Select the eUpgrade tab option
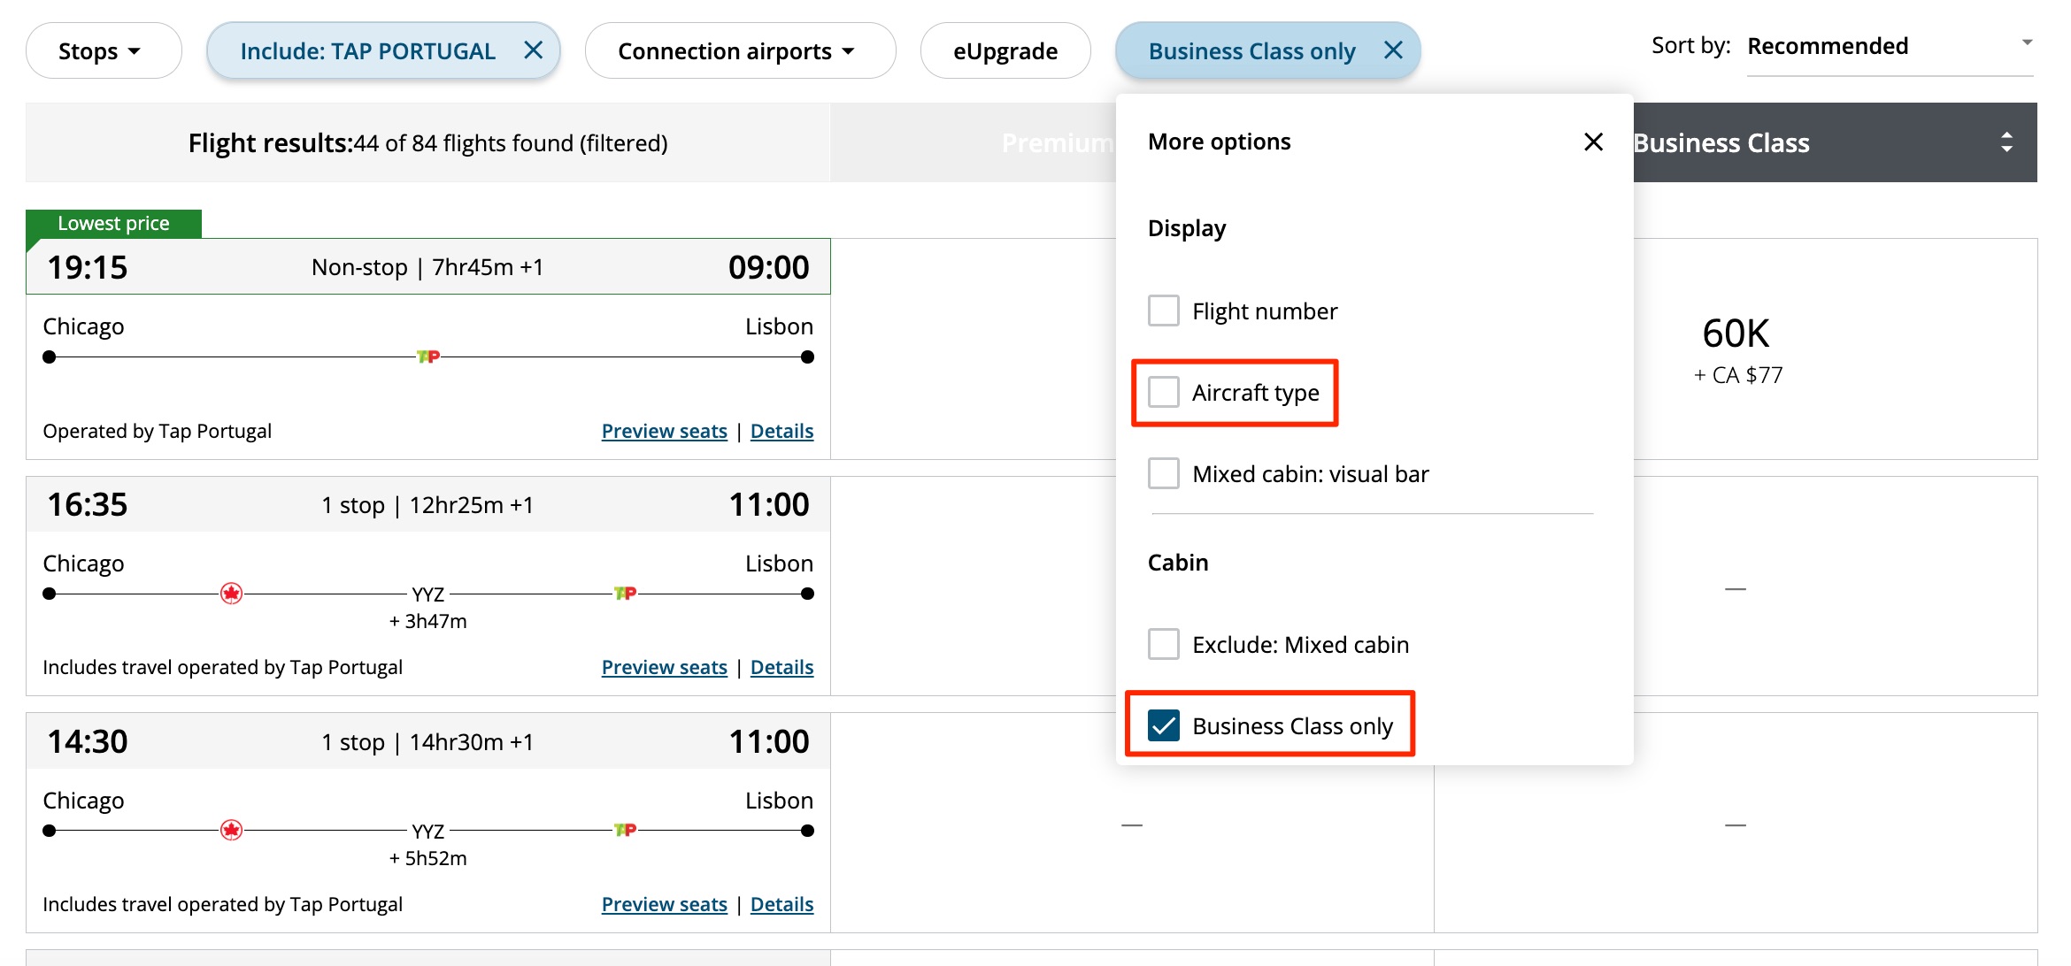 pyautogui.click(x=1006, y=50)
